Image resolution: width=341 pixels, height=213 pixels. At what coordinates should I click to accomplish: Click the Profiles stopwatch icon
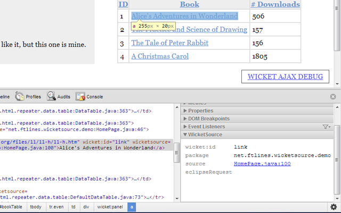20,96
